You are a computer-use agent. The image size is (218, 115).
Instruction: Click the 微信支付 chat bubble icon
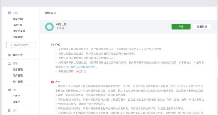9,55
